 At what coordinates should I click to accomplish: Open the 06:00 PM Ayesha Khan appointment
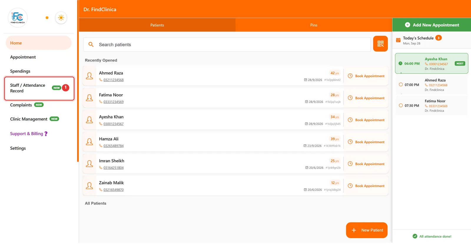coord(432,63)
